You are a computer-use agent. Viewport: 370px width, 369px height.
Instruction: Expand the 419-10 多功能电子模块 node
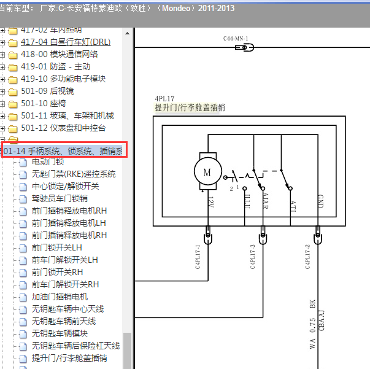tap(2, 80)
